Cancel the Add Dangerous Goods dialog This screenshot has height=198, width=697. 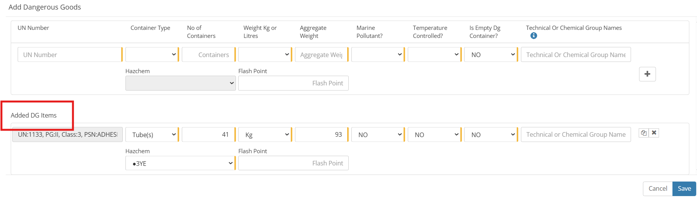(x=657, y=188)
